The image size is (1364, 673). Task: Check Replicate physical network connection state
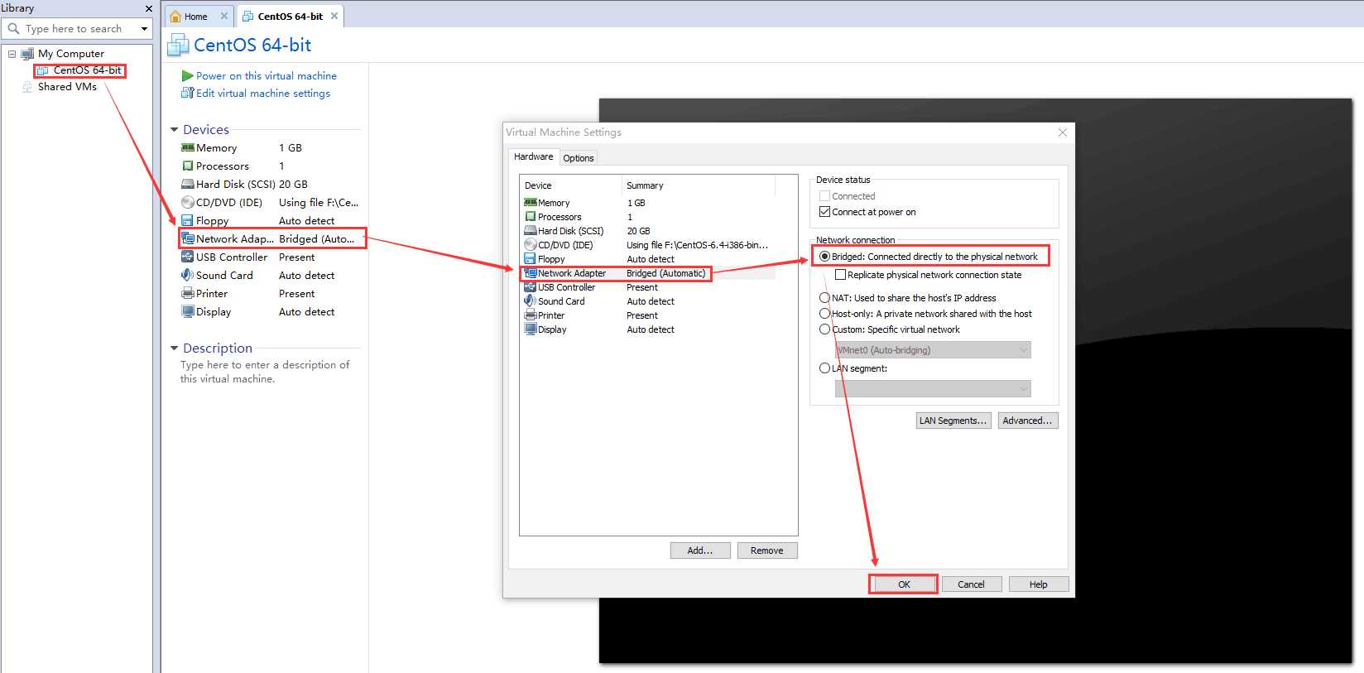(x=840, y=275)
